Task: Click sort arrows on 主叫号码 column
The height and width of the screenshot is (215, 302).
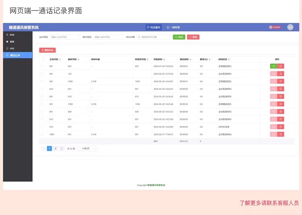Action: click(x=60, y=59)
